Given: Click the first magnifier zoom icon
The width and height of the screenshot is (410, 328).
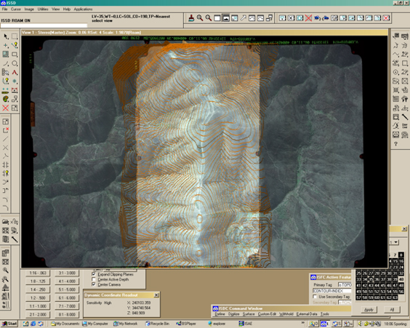Looking at the screenshot, I should point(200,18).
